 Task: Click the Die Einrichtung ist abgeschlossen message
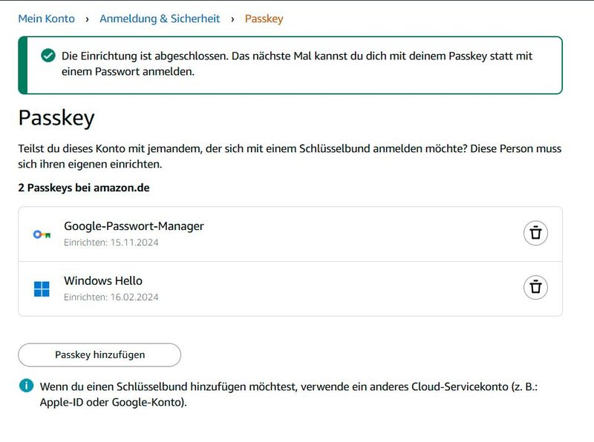coord(297,64)
